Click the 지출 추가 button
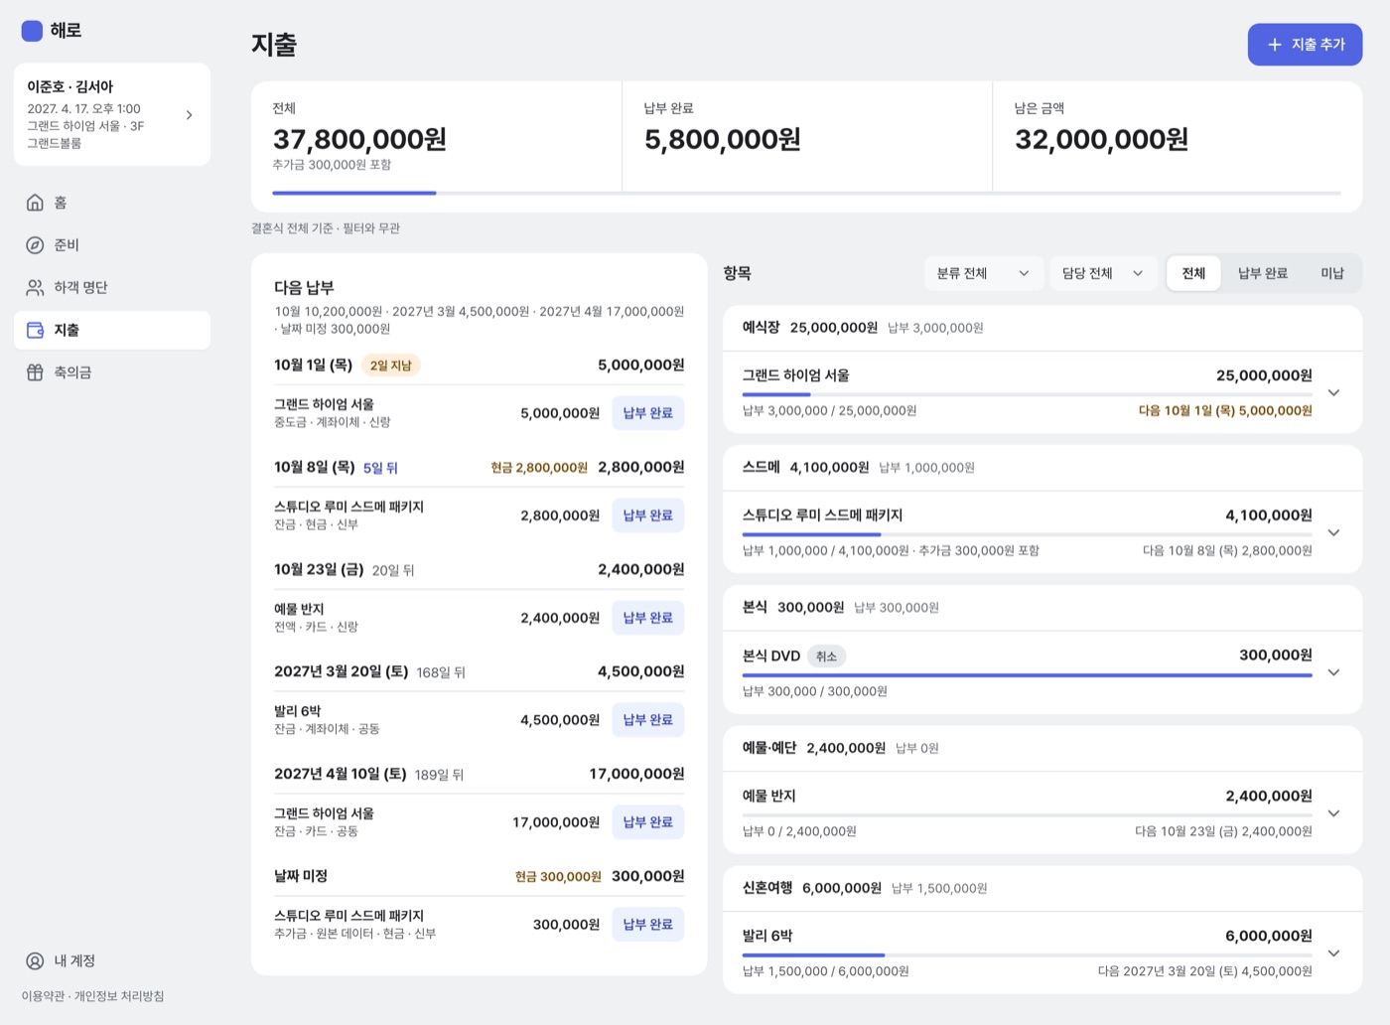Screen dimensions: 1390x1025 [x=1305, y=45]
